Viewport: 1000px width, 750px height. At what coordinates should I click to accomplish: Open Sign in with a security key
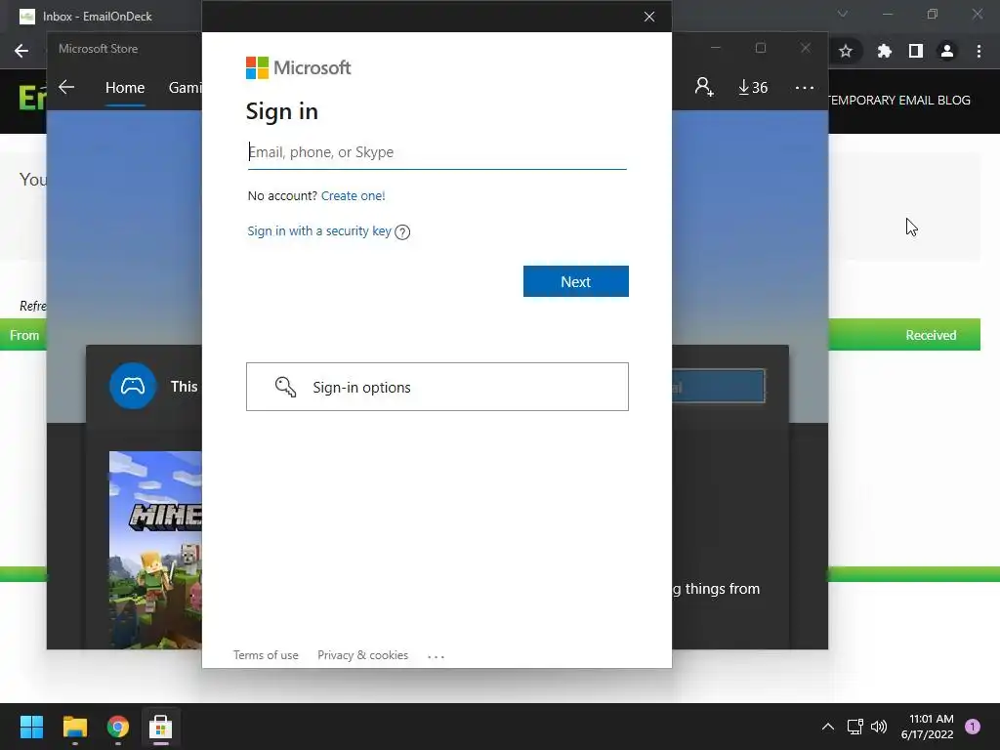319,230
